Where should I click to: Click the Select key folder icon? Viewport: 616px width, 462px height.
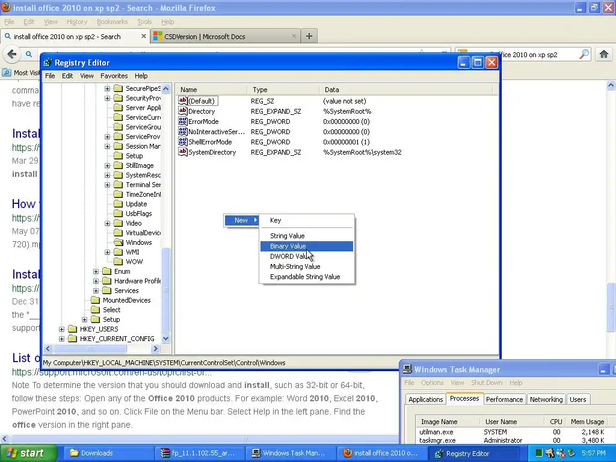tap(96, 310)
